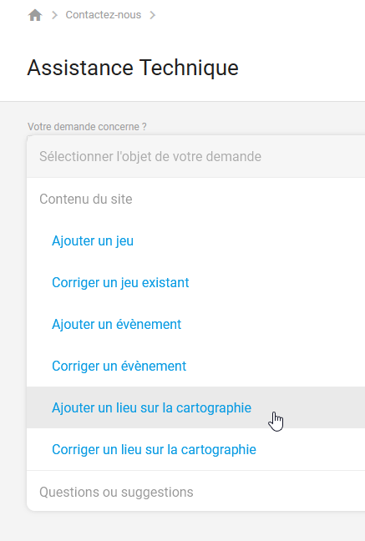Click the 'Votre demande concerne ?' field label
Viewport: 365px width, 541px height.
pyautogui.click(x=87, y=127)
